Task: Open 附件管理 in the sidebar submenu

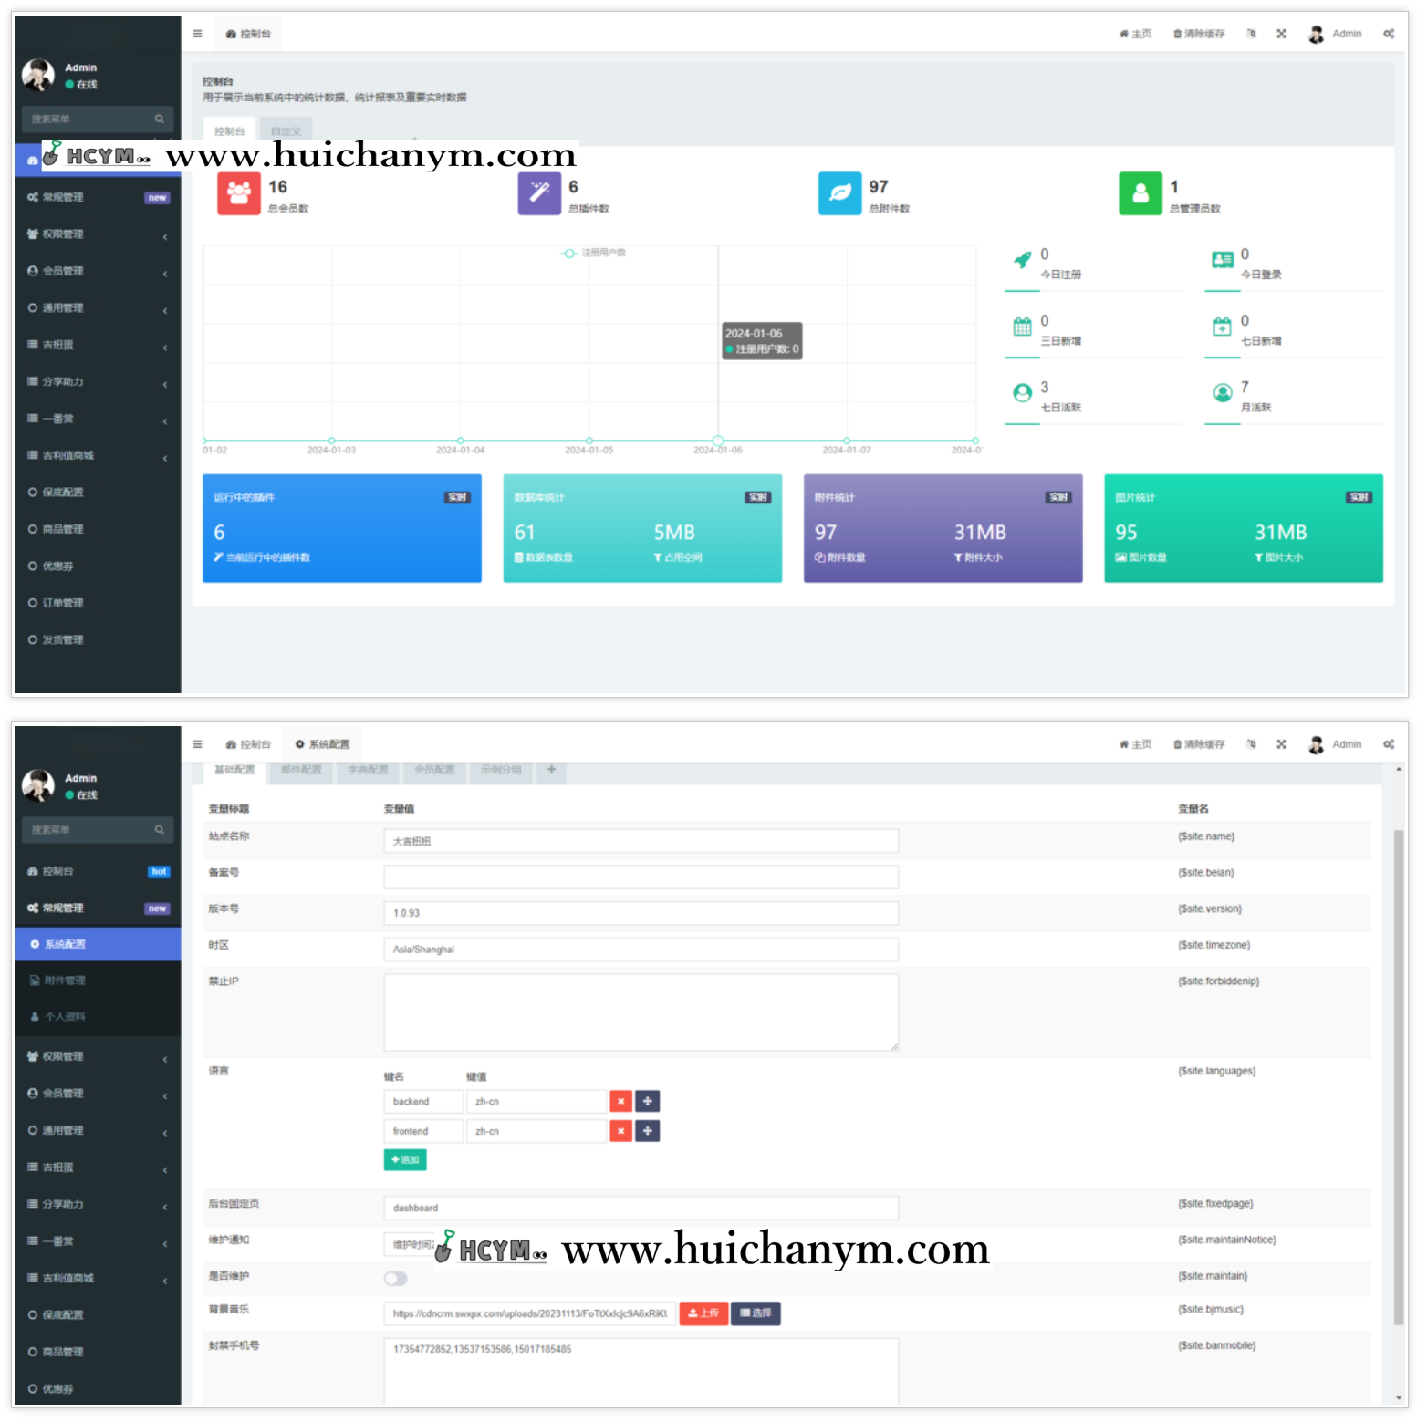Action: (x=65, y=981)
